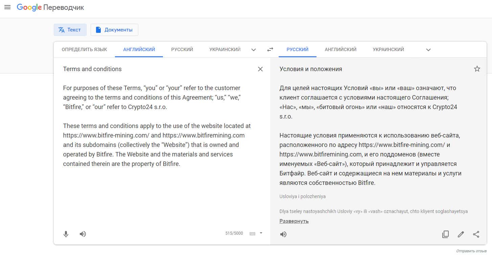The image size is (492, 257).
Task: Clear the source text
Action: (260, 69)
